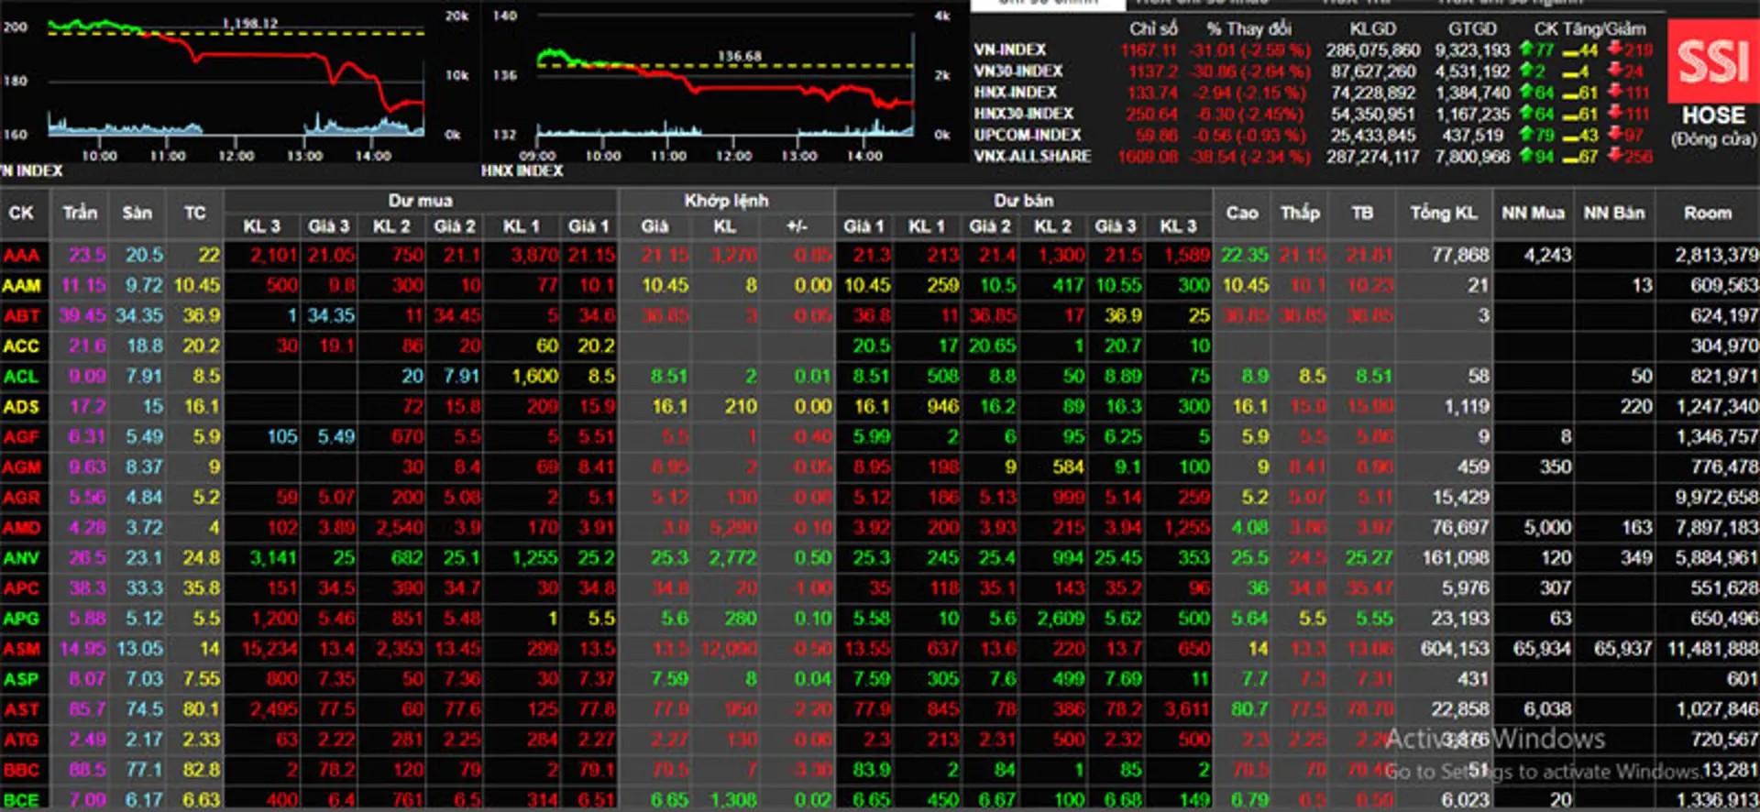Screen dimensions: 1760x812
Task: Click the Dư mua group header
Action: point(421,200)
